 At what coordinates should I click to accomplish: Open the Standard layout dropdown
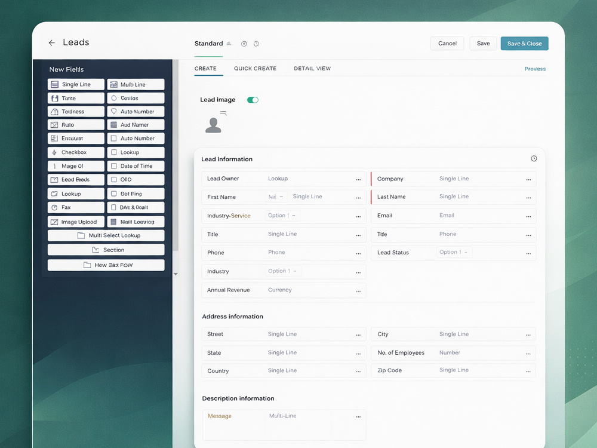tap(229, 44)
